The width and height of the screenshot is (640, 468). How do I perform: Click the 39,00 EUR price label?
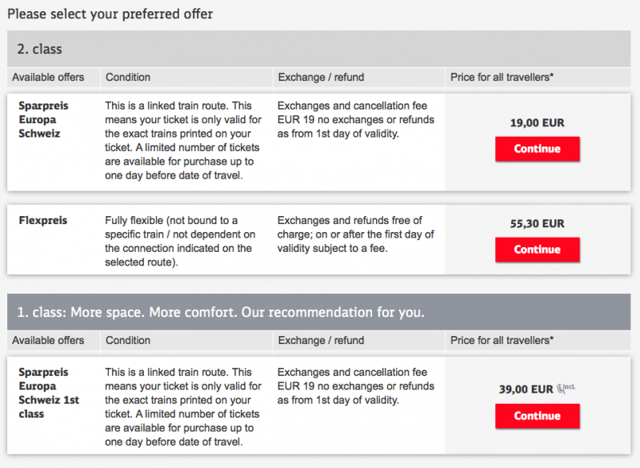[x=526, y=390]
